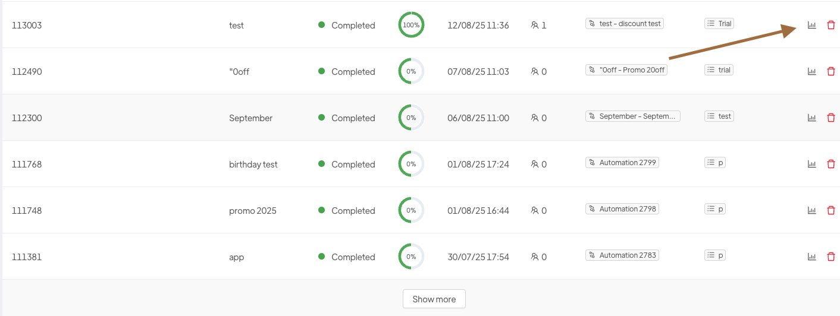Click campaign ID 111768
Viewport: 840px width, 316px height.
tap(27, 165)
